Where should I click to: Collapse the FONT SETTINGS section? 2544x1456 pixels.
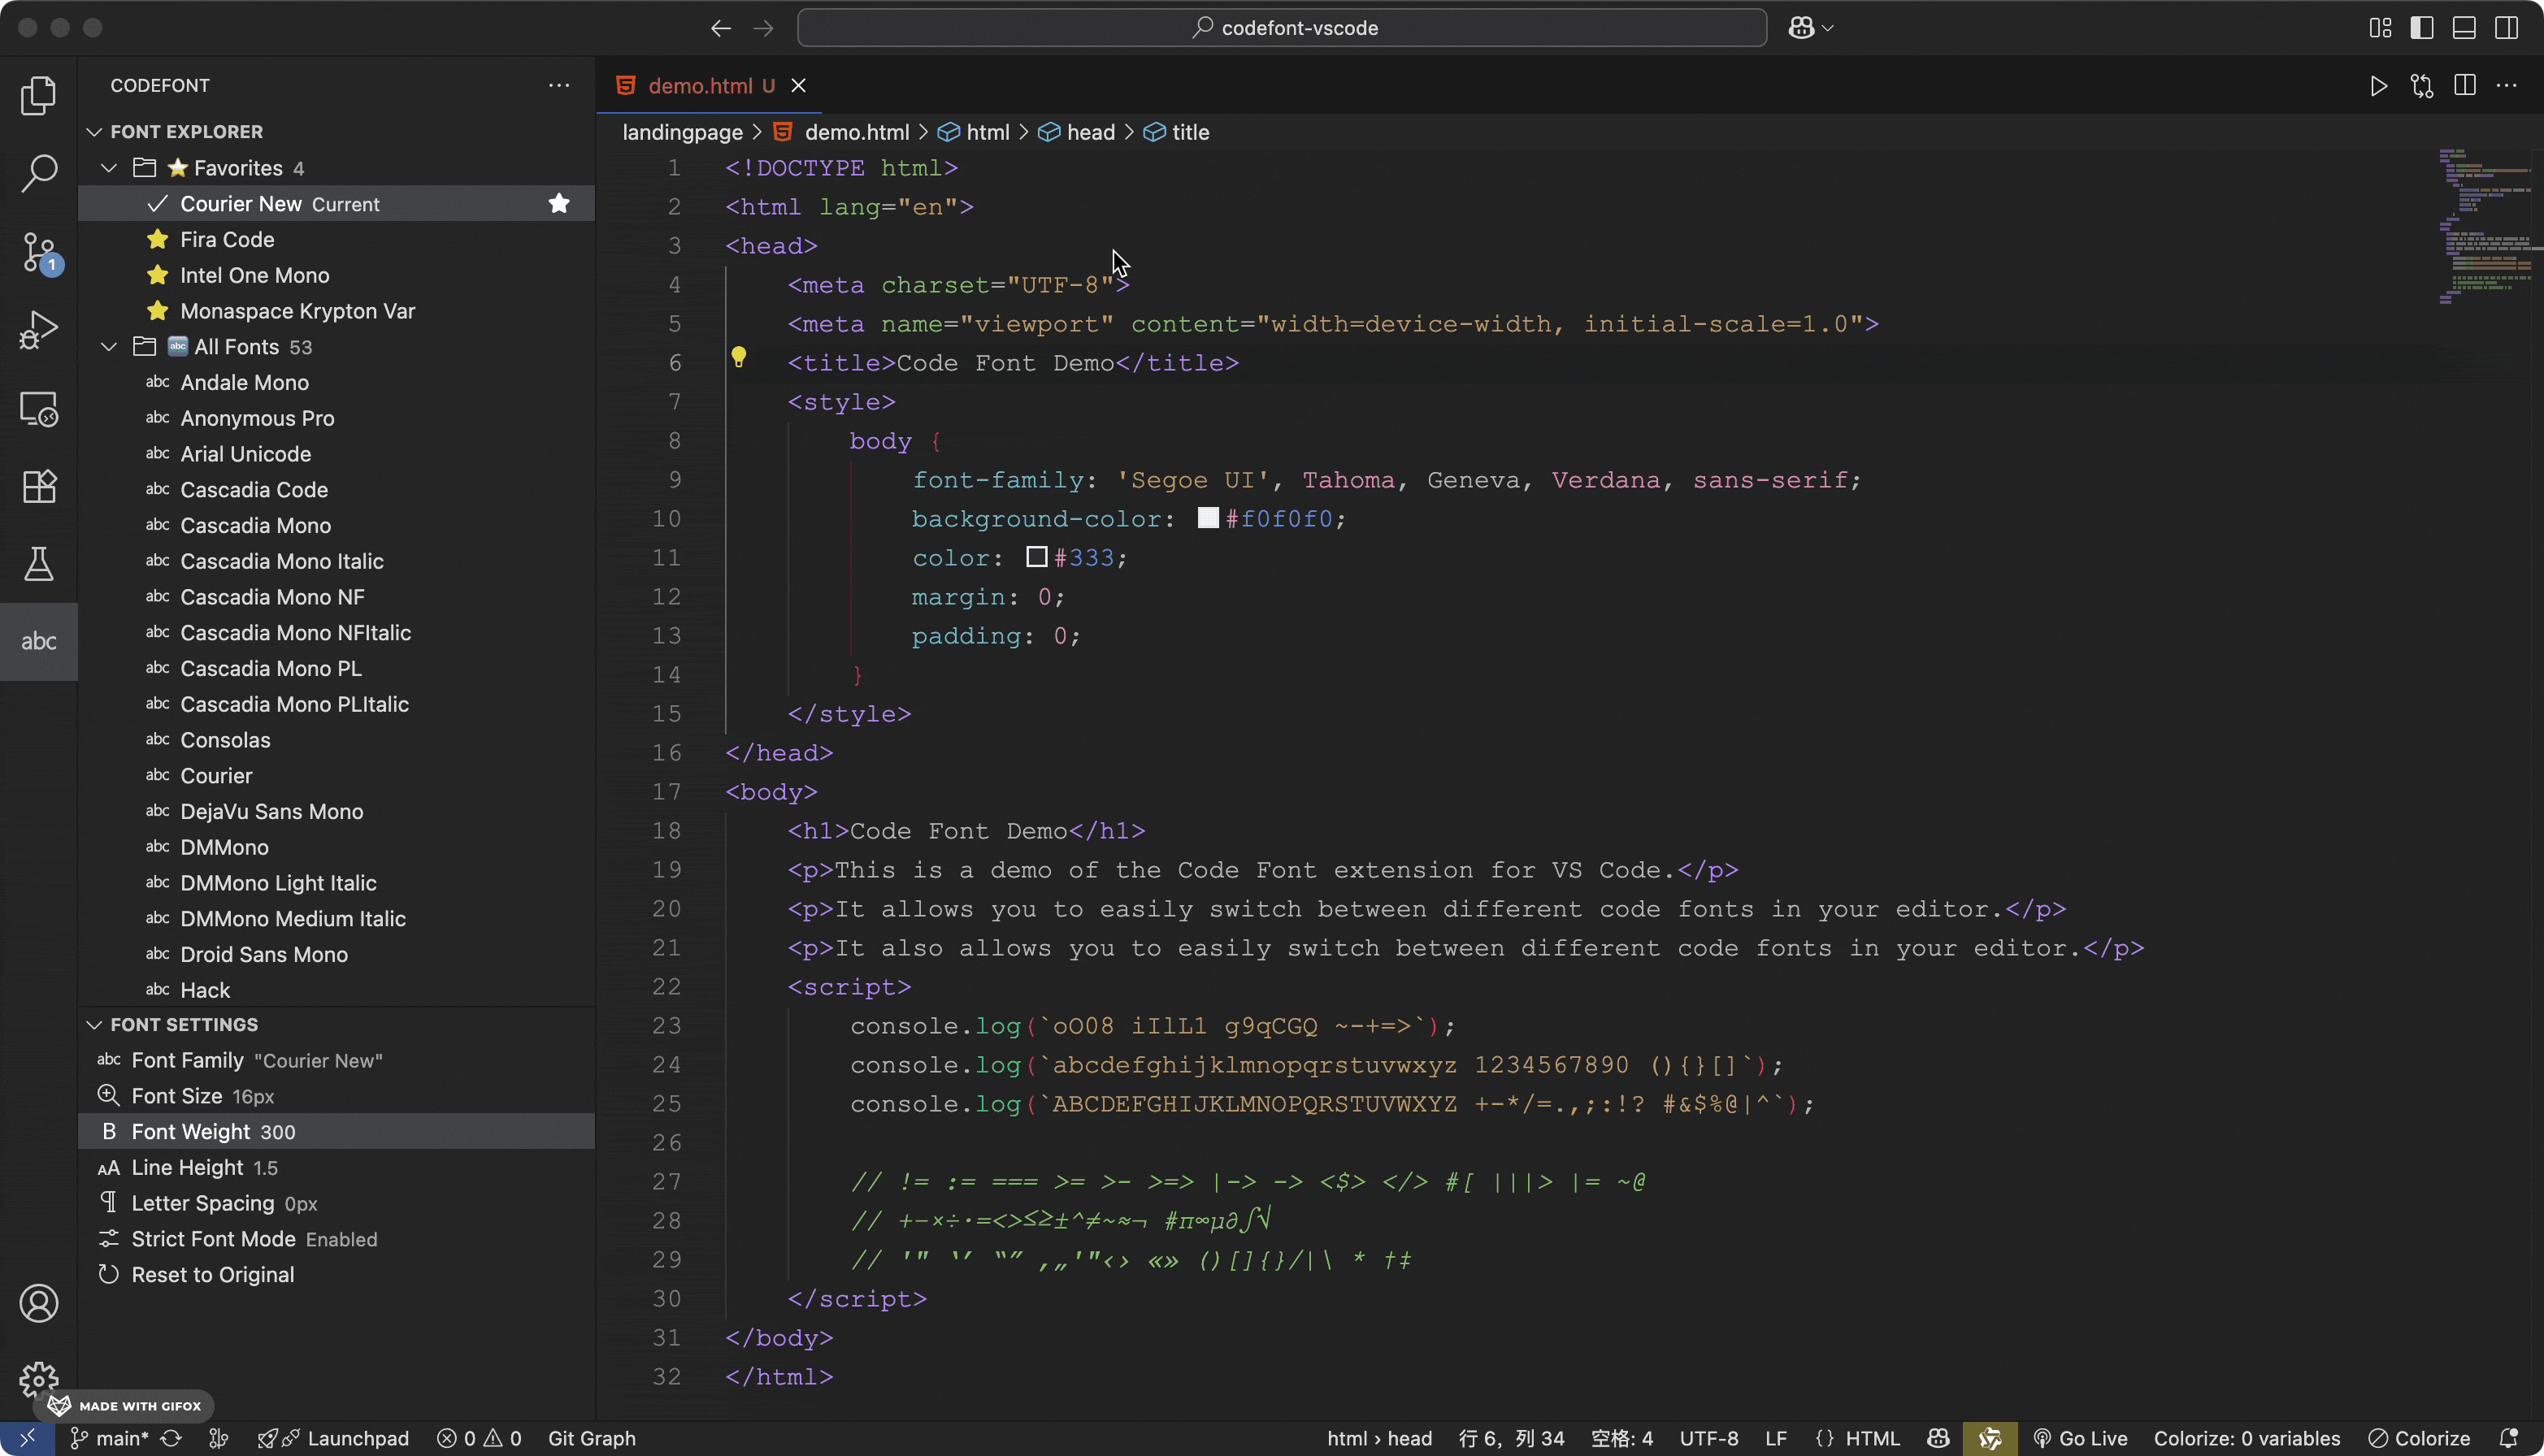pyautogui.click(x=95, y=1024)
